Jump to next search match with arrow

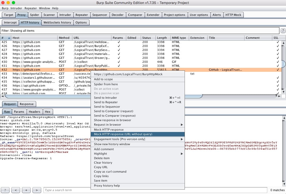pyautogui.click(x=36, y=190)
